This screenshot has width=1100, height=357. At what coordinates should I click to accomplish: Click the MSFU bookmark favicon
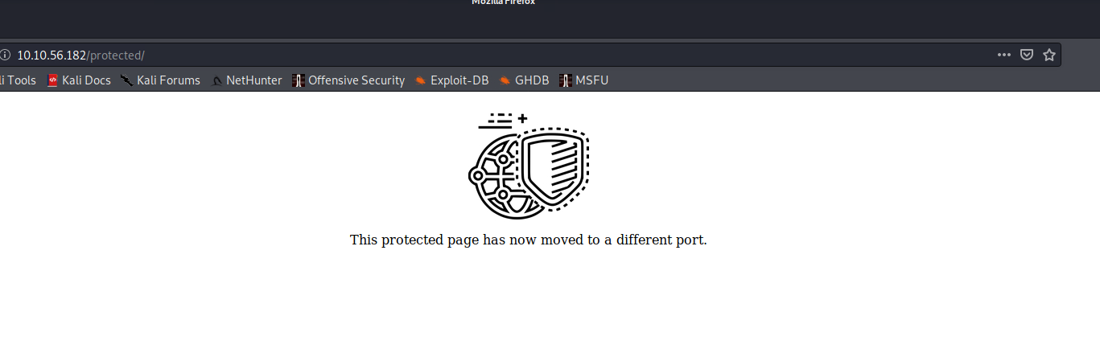pyautogui.click(x=566, y=80)
